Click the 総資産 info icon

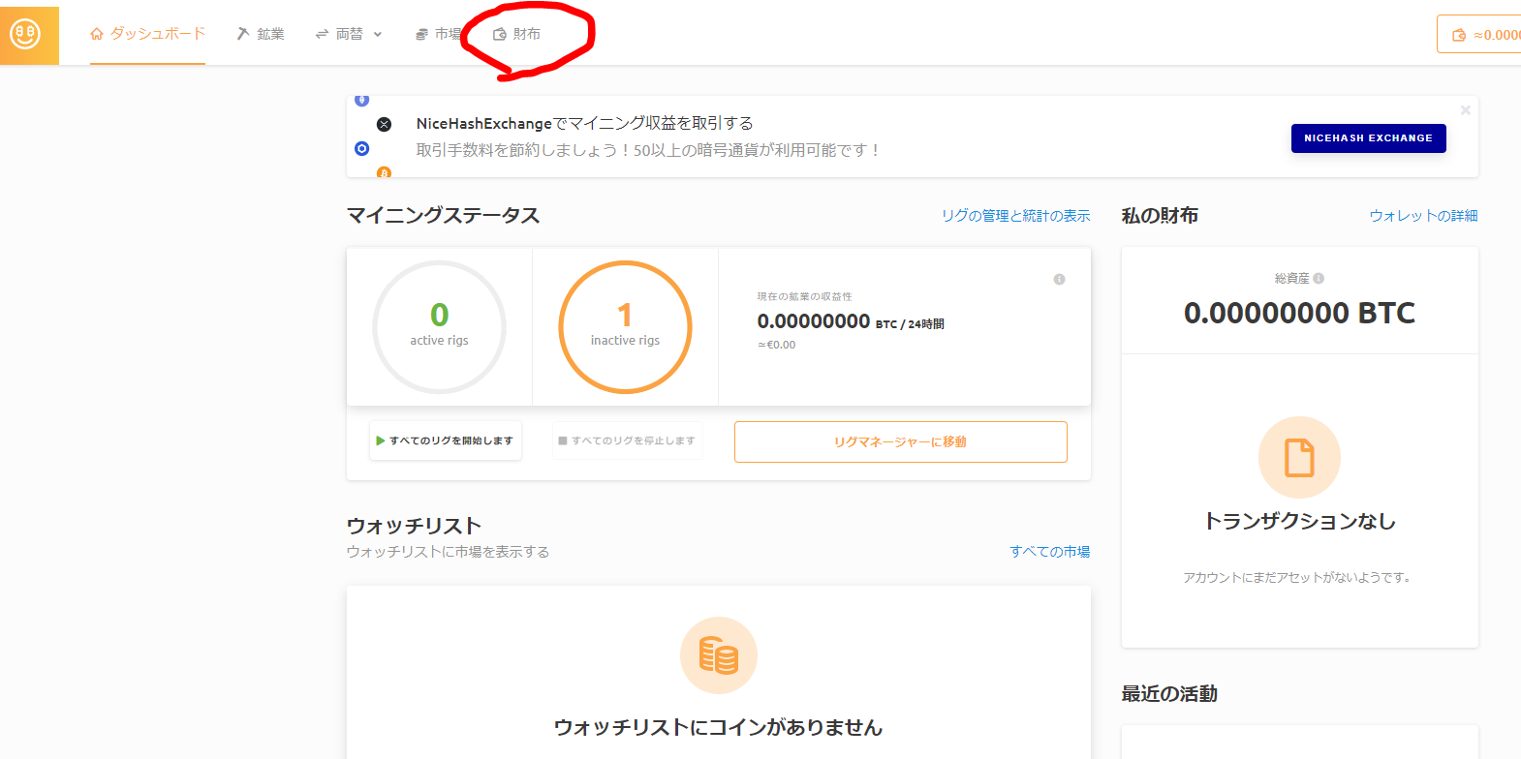(x=1319, y=278)
